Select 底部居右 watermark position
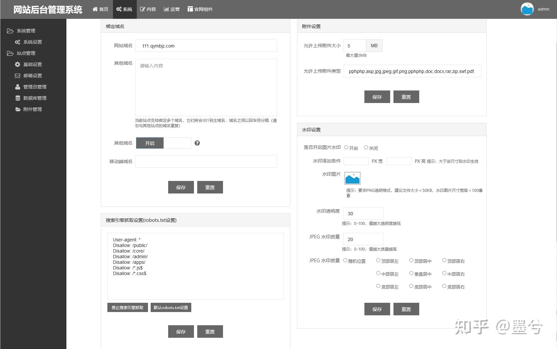The width and height of the screenshot is (557, 349). click(444, 286)
